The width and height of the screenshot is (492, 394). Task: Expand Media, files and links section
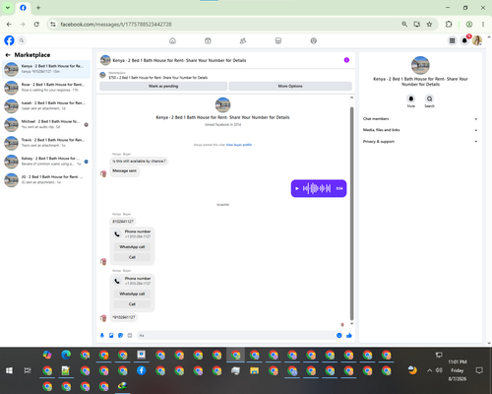(420, 130)
